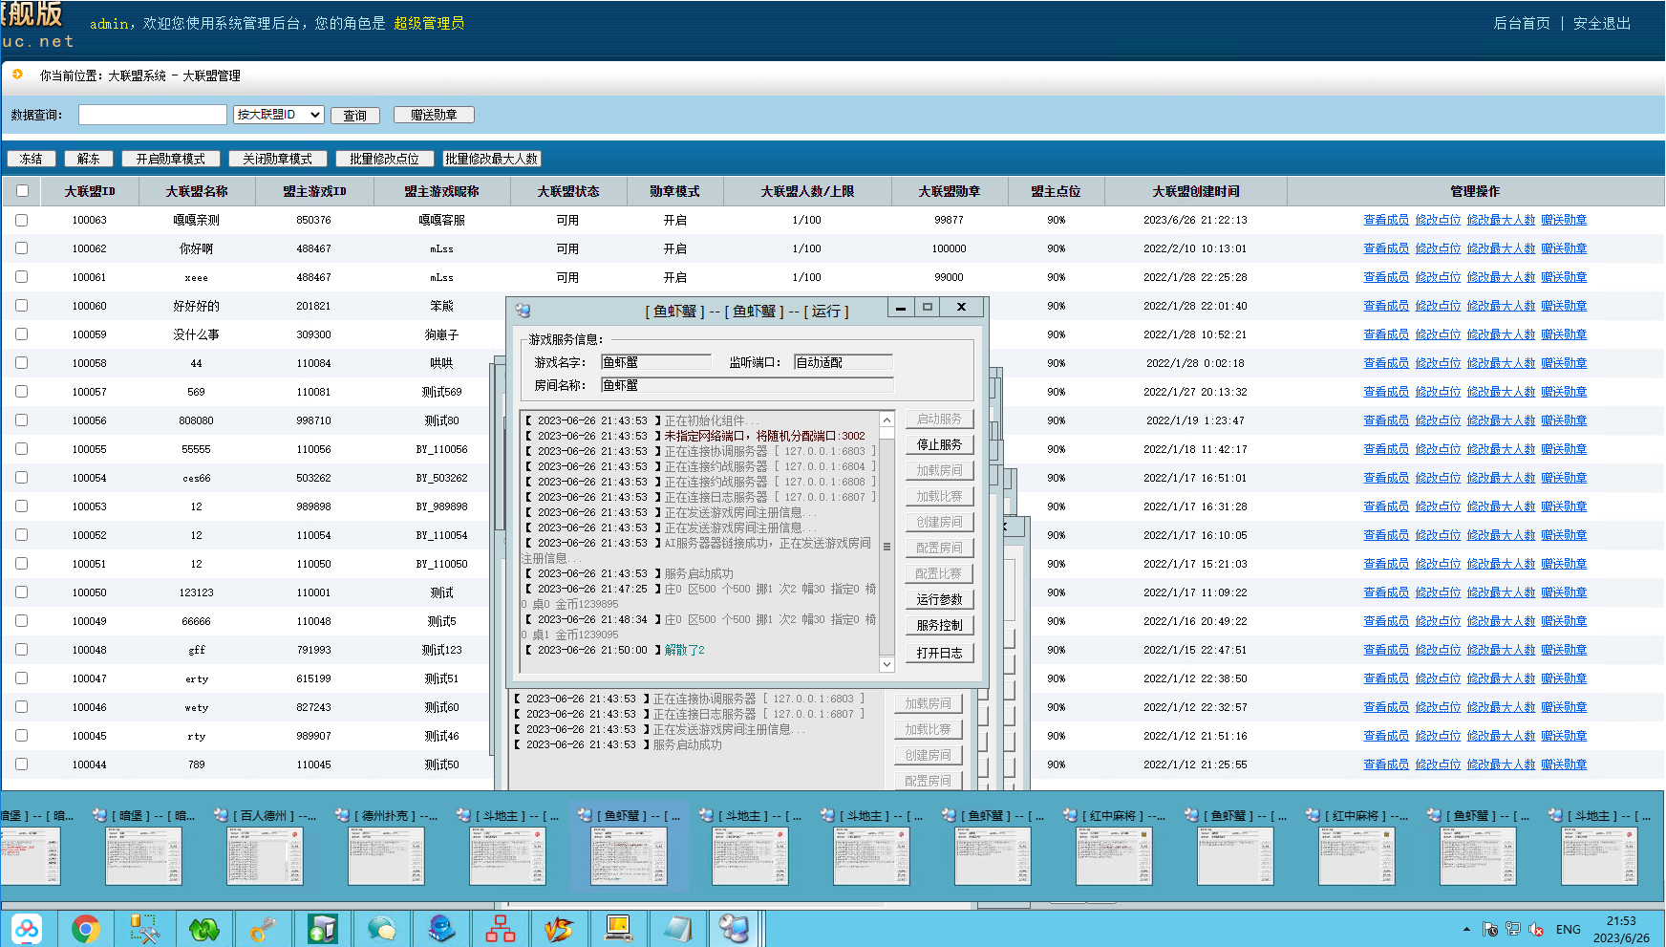Select the checkbox for alliance 100055

pos(22,449)
